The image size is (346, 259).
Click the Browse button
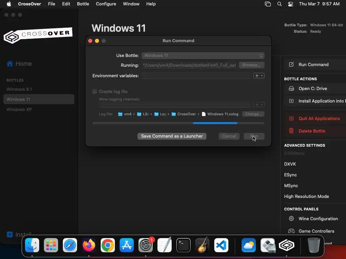[251, 65]
